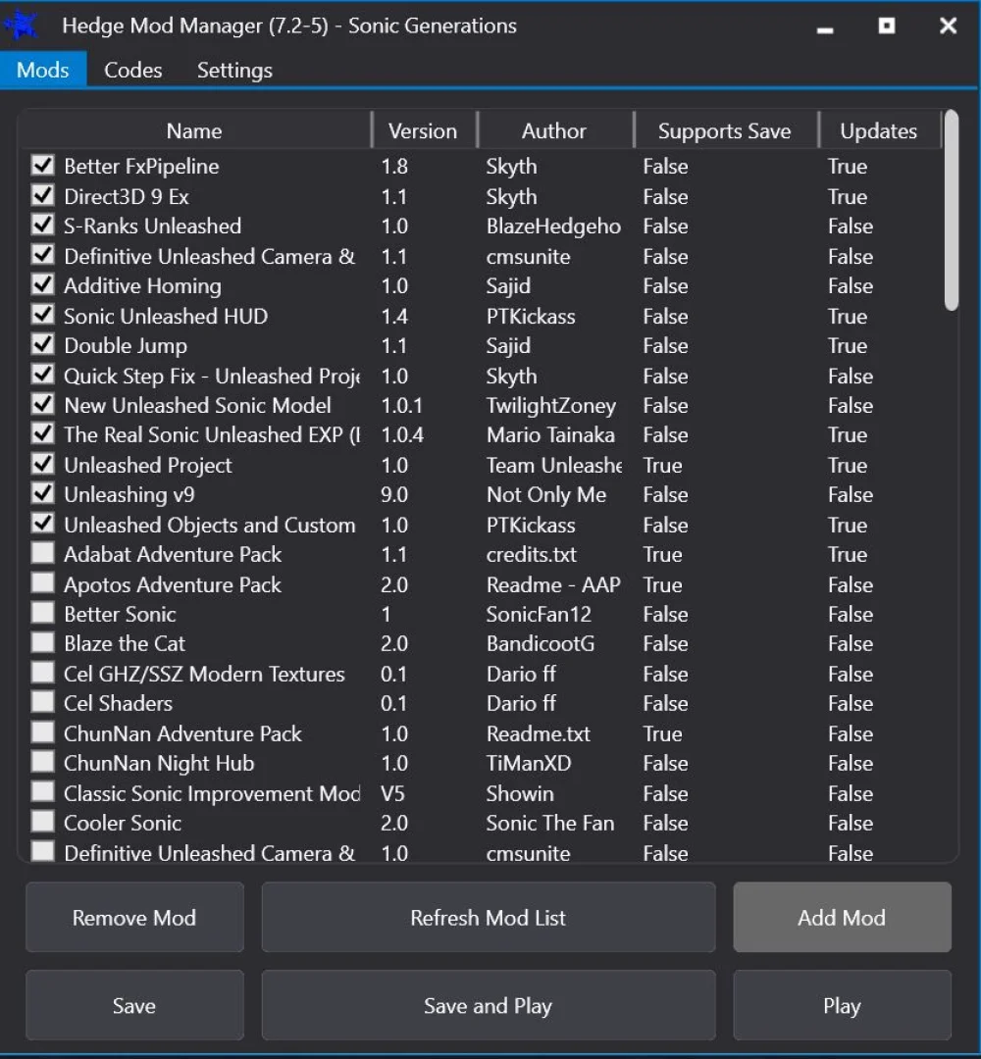Check the Better Sonic mod
The height and width of the screenshot is (1059, 981).
click(x=43, y=613)
